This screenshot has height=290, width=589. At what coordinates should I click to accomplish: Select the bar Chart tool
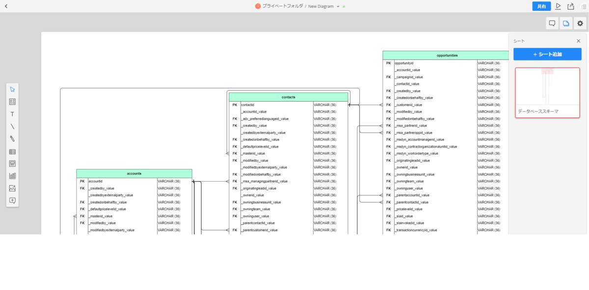pyautogui.click(x=12, y=176)
